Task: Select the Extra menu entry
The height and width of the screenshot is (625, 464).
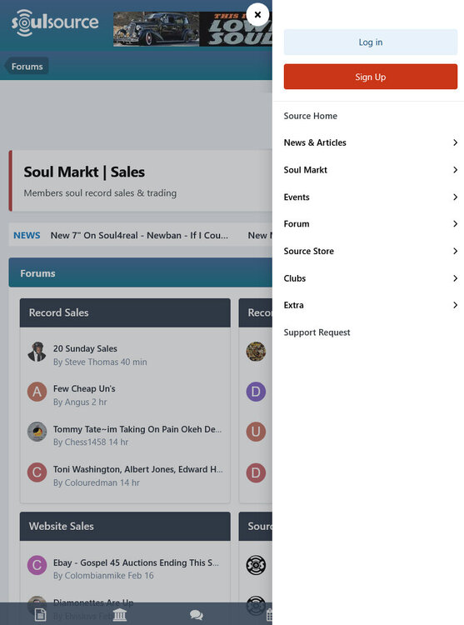Action: pyautogui.click(x=293, y=305)
